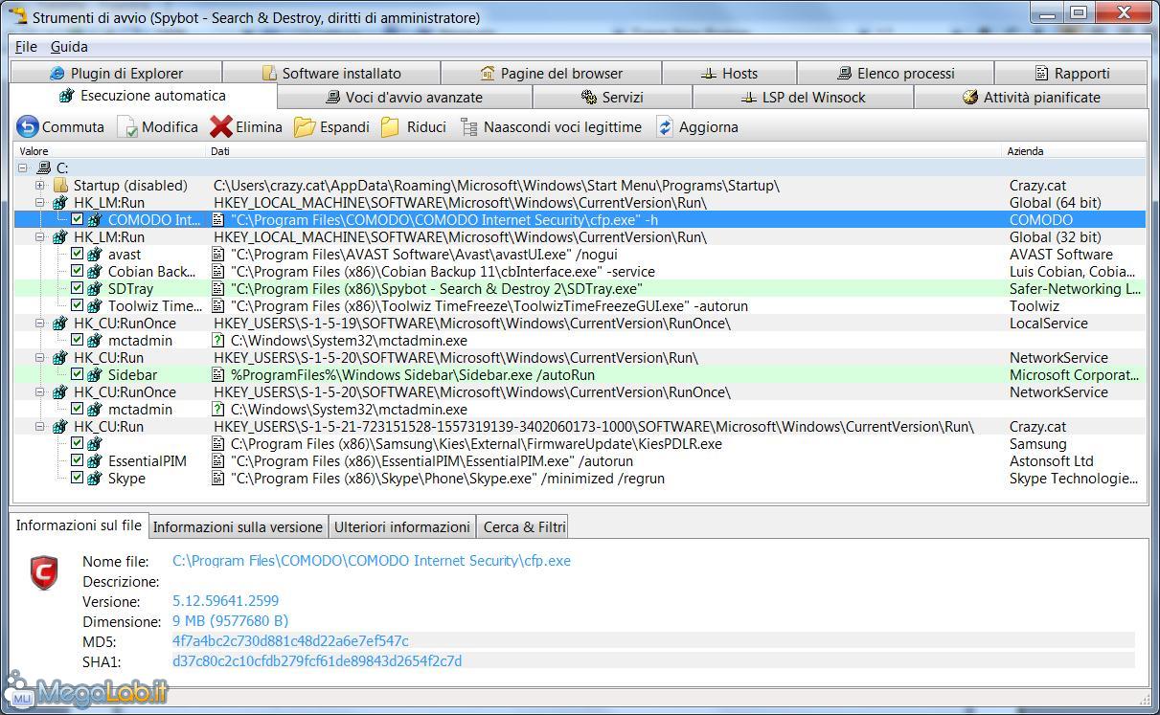Click the red Elimina delete icon

pos(221,126)
